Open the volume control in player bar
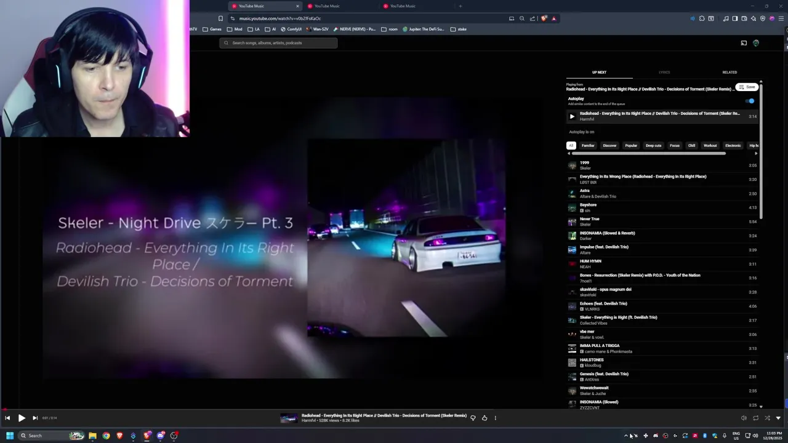Screen dimensions: 788x443 point(744,418)
